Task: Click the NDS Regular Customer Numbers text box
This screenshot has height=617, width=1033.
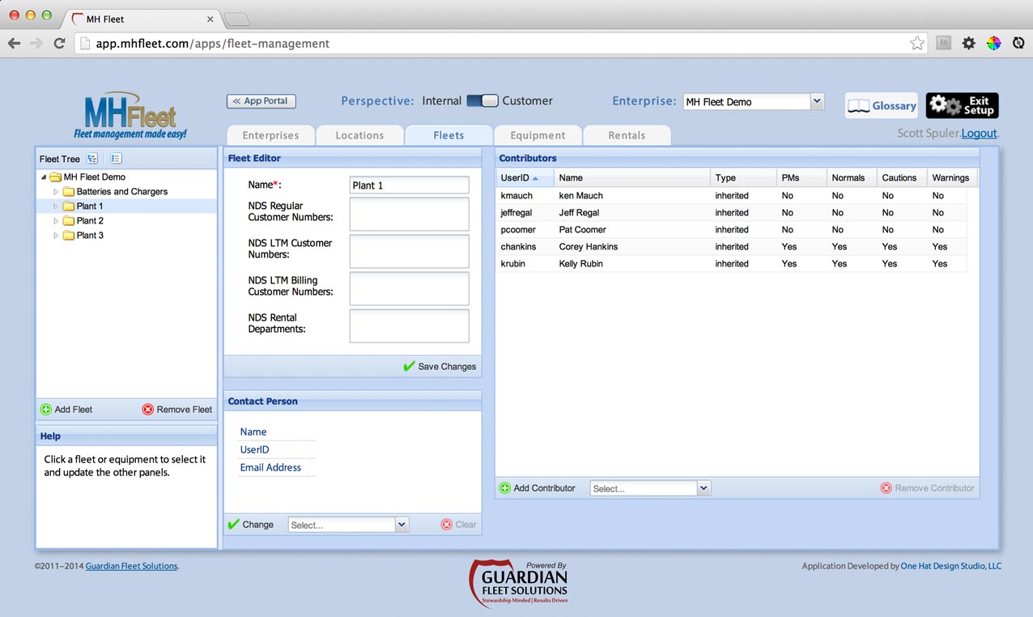Action: click(x=409, y=215)
